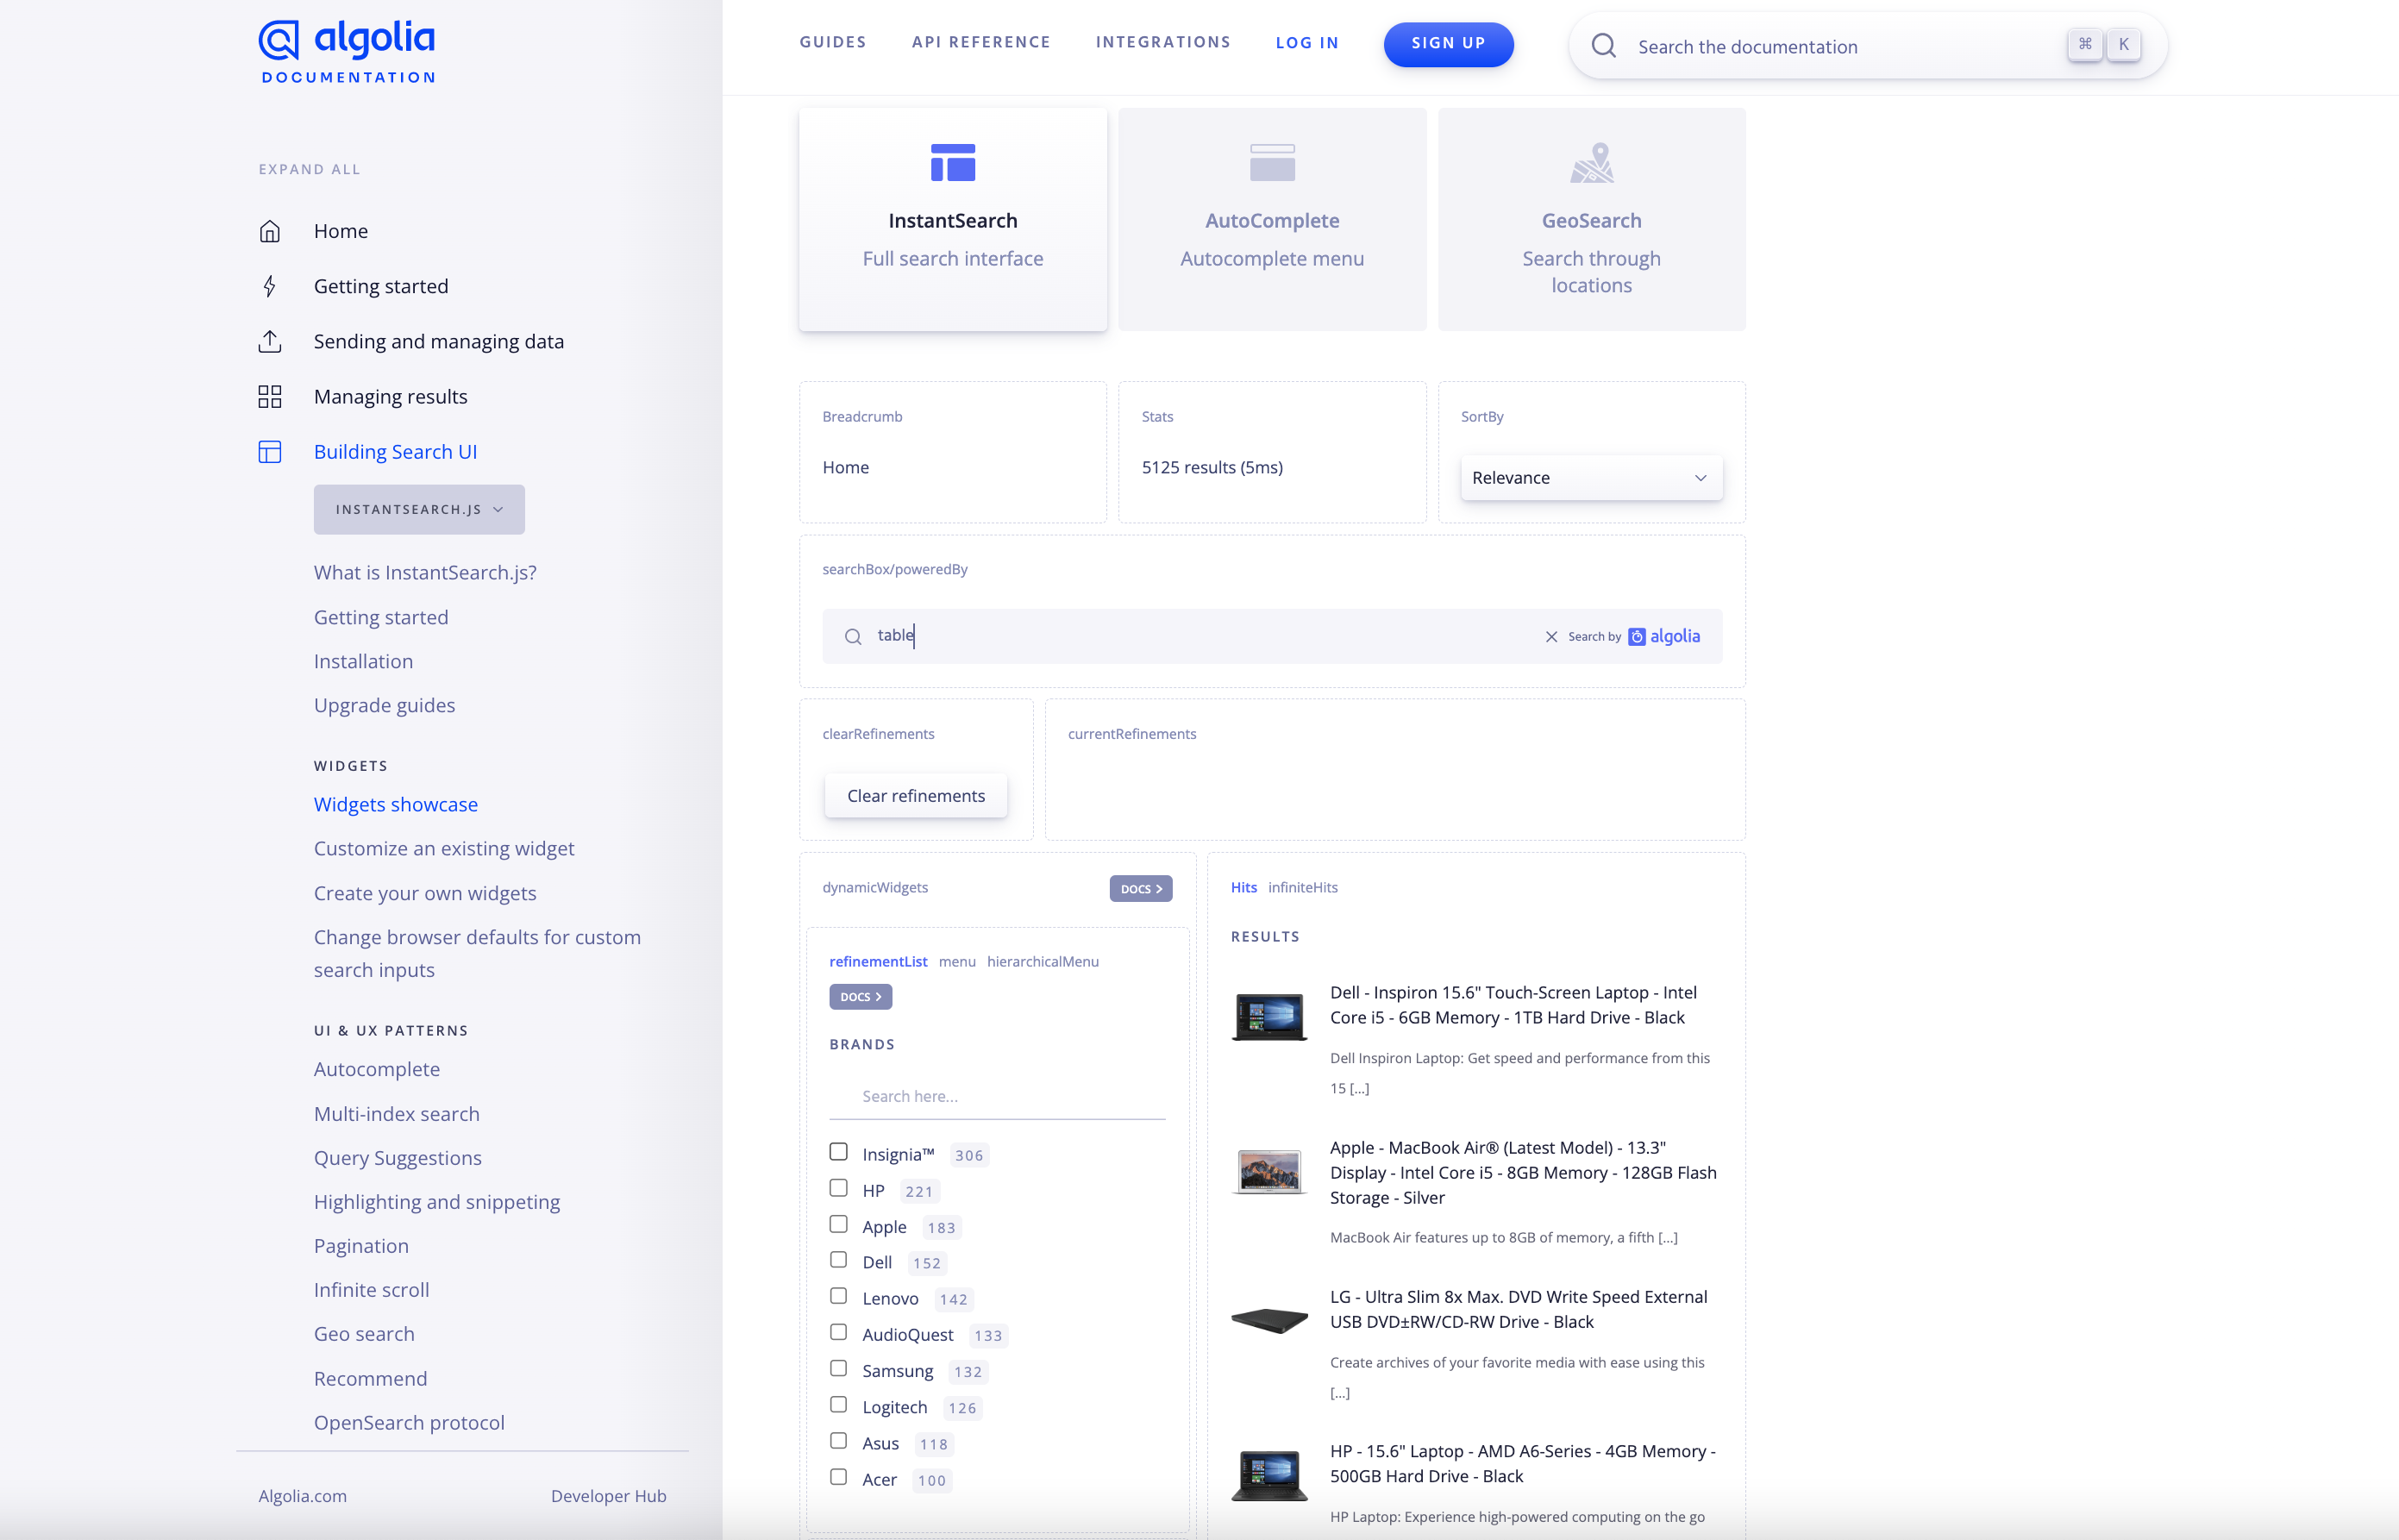The width and height of the screenshot is (2399, 1540).
Task: Switch to the infiniteHits tab
Action: (x=1304, y=887)
